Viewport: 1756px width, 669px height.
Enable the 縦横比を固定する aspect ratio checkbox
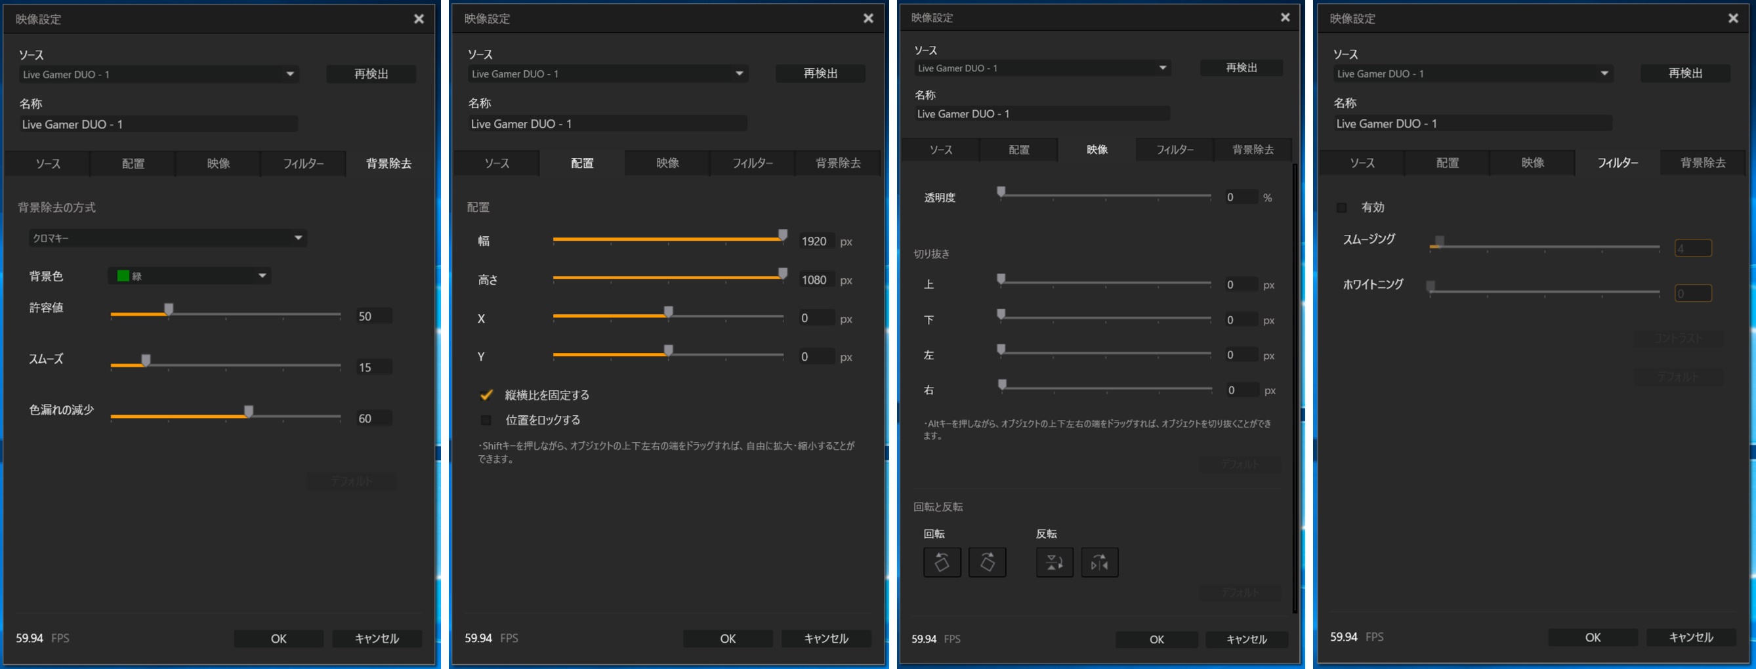pyautogui.click(x=486, y=394)
